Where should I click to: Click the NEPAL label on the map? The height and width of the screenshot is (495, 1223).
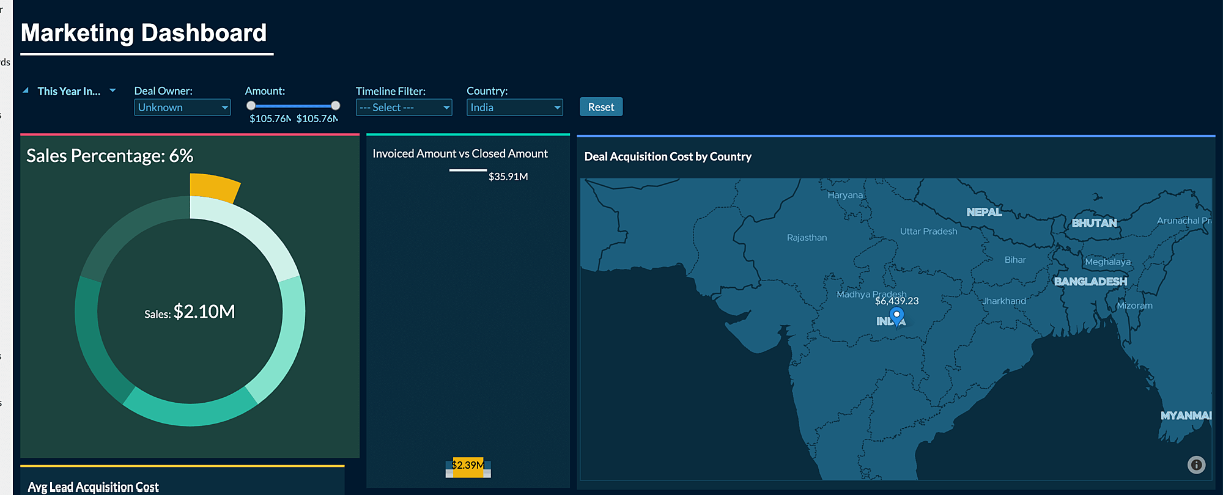[984, 212]
